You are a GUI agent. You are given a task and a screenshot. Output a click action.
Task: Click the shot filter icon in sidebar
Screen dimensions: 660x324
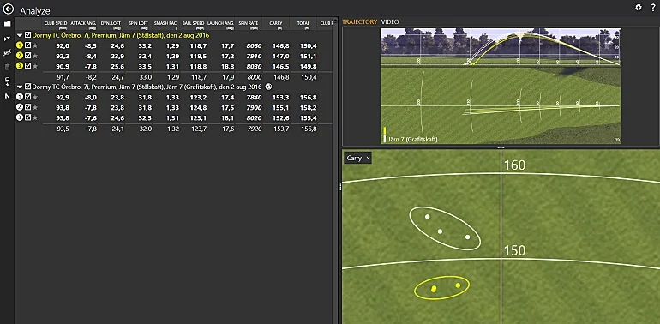(x=7, y=39)
